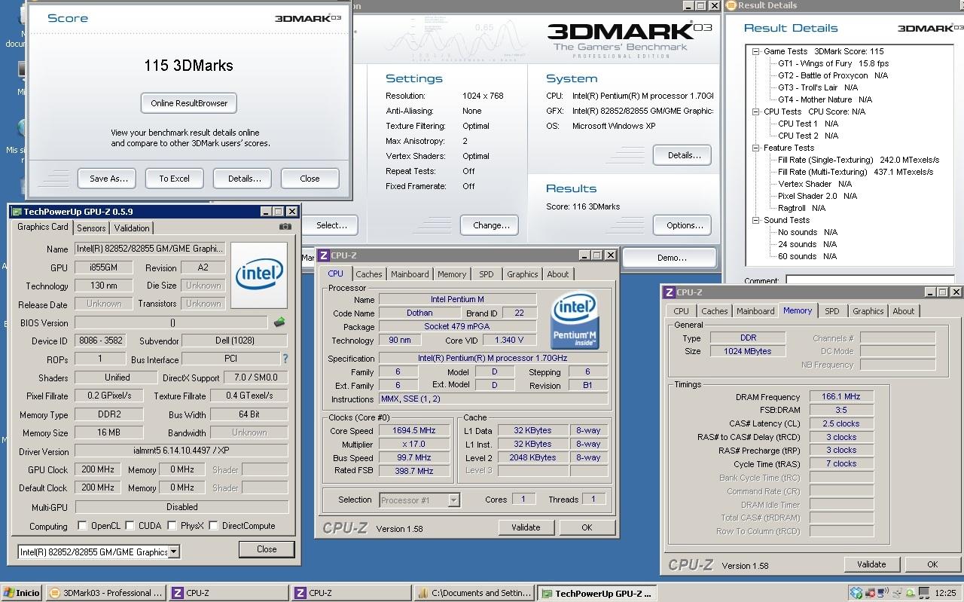Click the System Details... button in 3DMark03
Viewport: 964px width, 602px height.
[682, 155]
